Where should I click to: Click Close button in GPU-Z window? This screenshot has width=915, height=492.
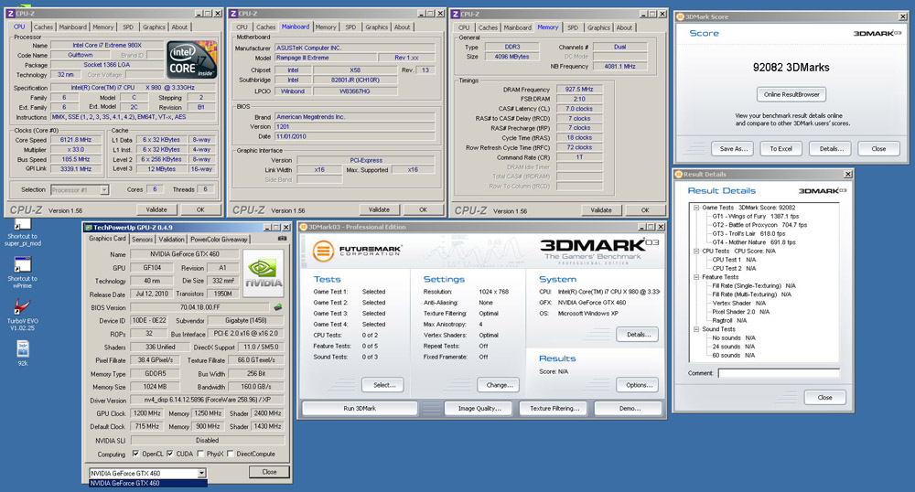click(269, 472)
